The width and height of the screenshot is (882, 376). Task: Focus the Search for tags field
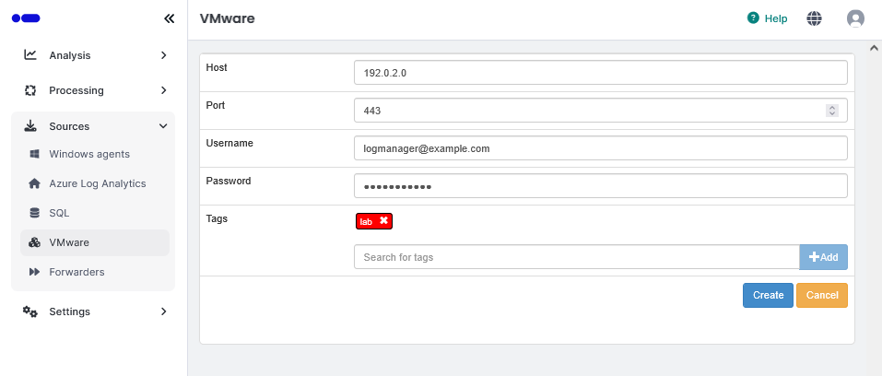tap(576, 257)
